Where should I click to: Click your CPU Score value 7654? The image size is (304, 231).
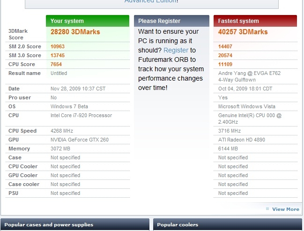(x=58, y=64)
